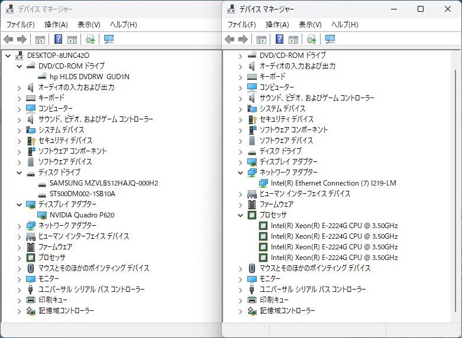
Task: Click computer icon beside DESKTOP-8UNC42O
Action: click(x=19, y=56)
